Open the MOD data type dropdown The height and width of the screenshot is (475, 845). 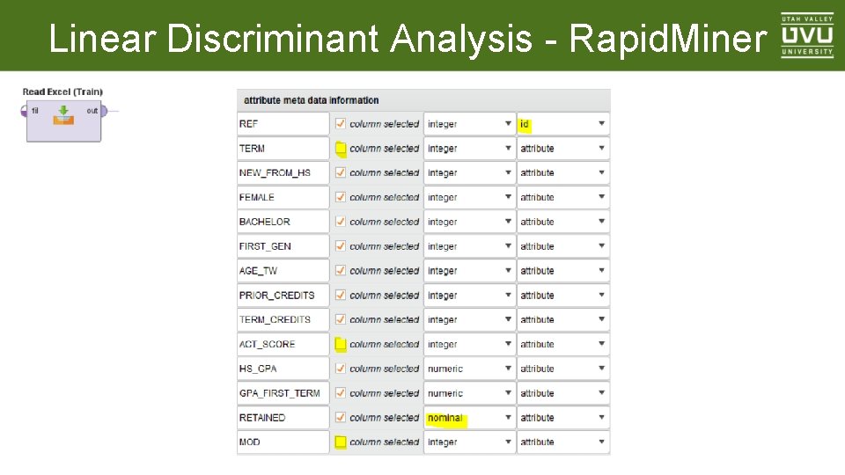pos(469,442)
